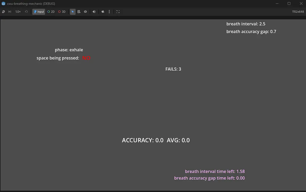Click the FAILS: 3 counter text
Image resolution: width=306 pixels, height=192 pixels.
click(x=173, y=69)
